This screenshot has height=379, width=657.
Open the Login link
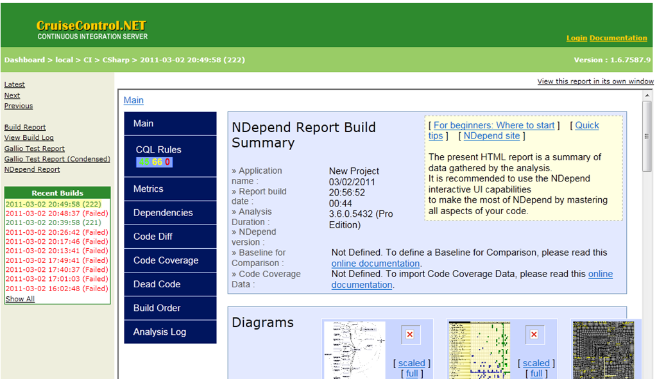[x=577, y=38]
